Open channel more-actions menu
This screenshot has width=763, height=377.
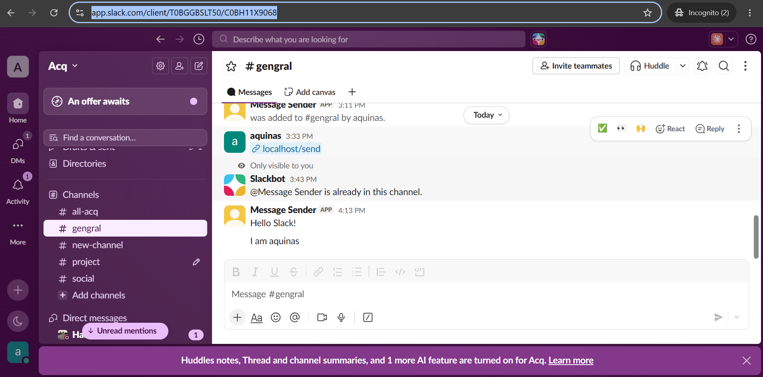pyautogui.click(x=745, y=66)
